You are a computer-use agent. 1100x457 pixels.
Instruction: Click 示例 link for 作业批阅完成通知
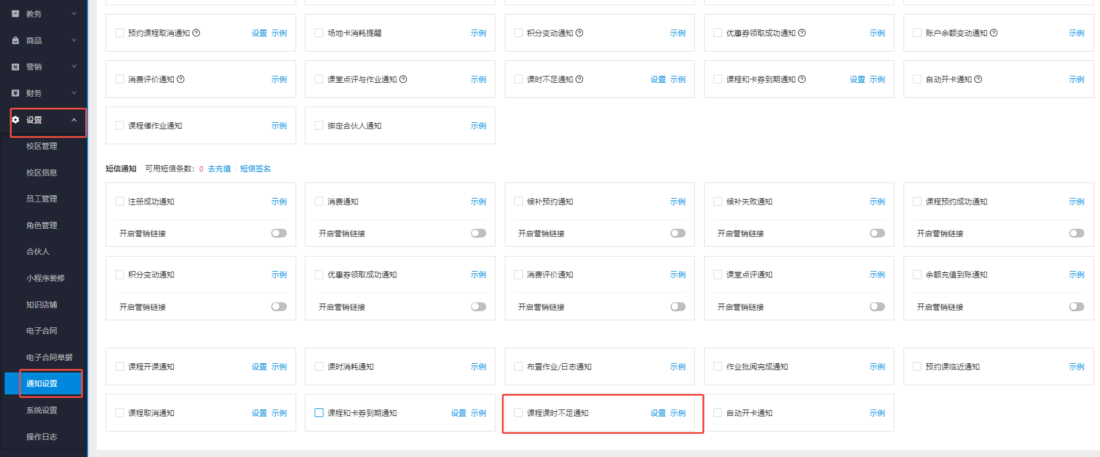tap(877, 367)
